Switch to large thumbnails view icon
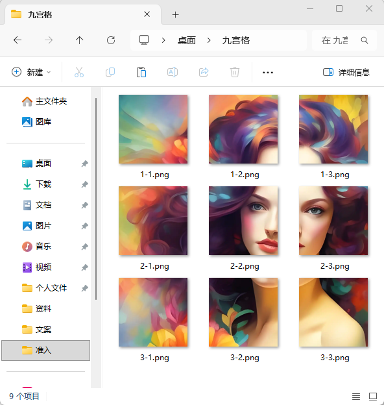 (373, 396)
